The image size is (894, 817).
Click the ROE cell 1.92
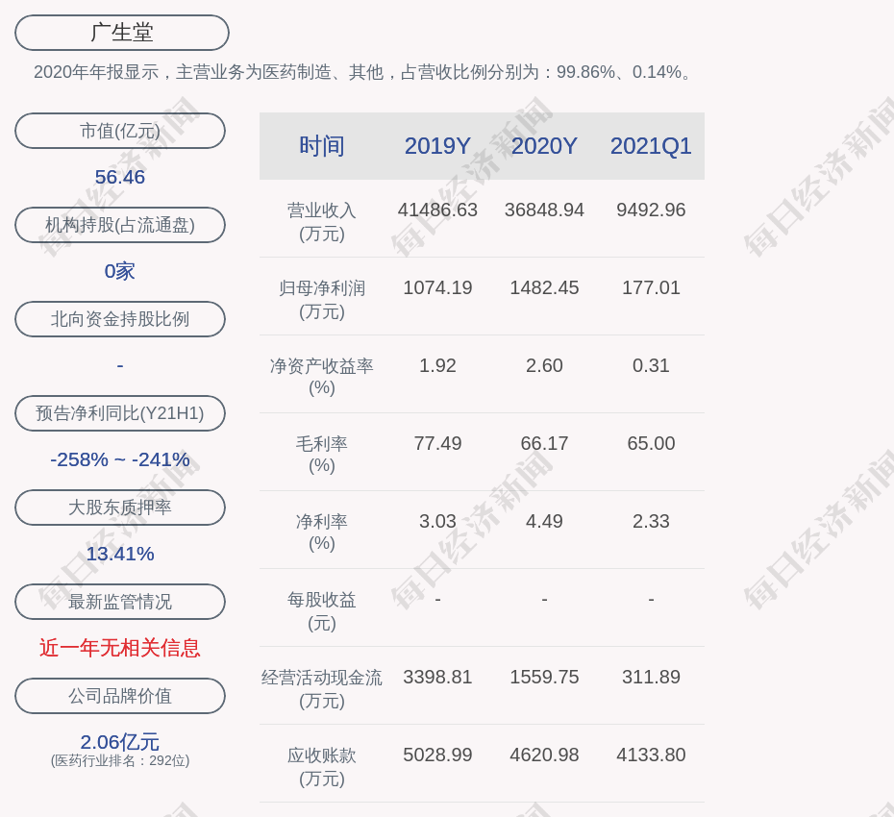438,365
